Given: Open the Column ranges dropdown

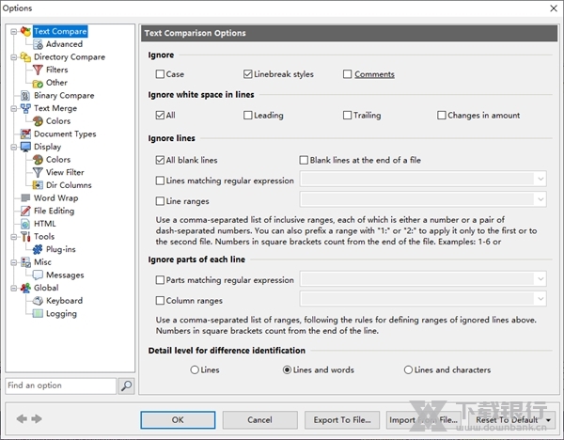Looking at the screenshot, I should pyautogui.click(x=540, y=299).
